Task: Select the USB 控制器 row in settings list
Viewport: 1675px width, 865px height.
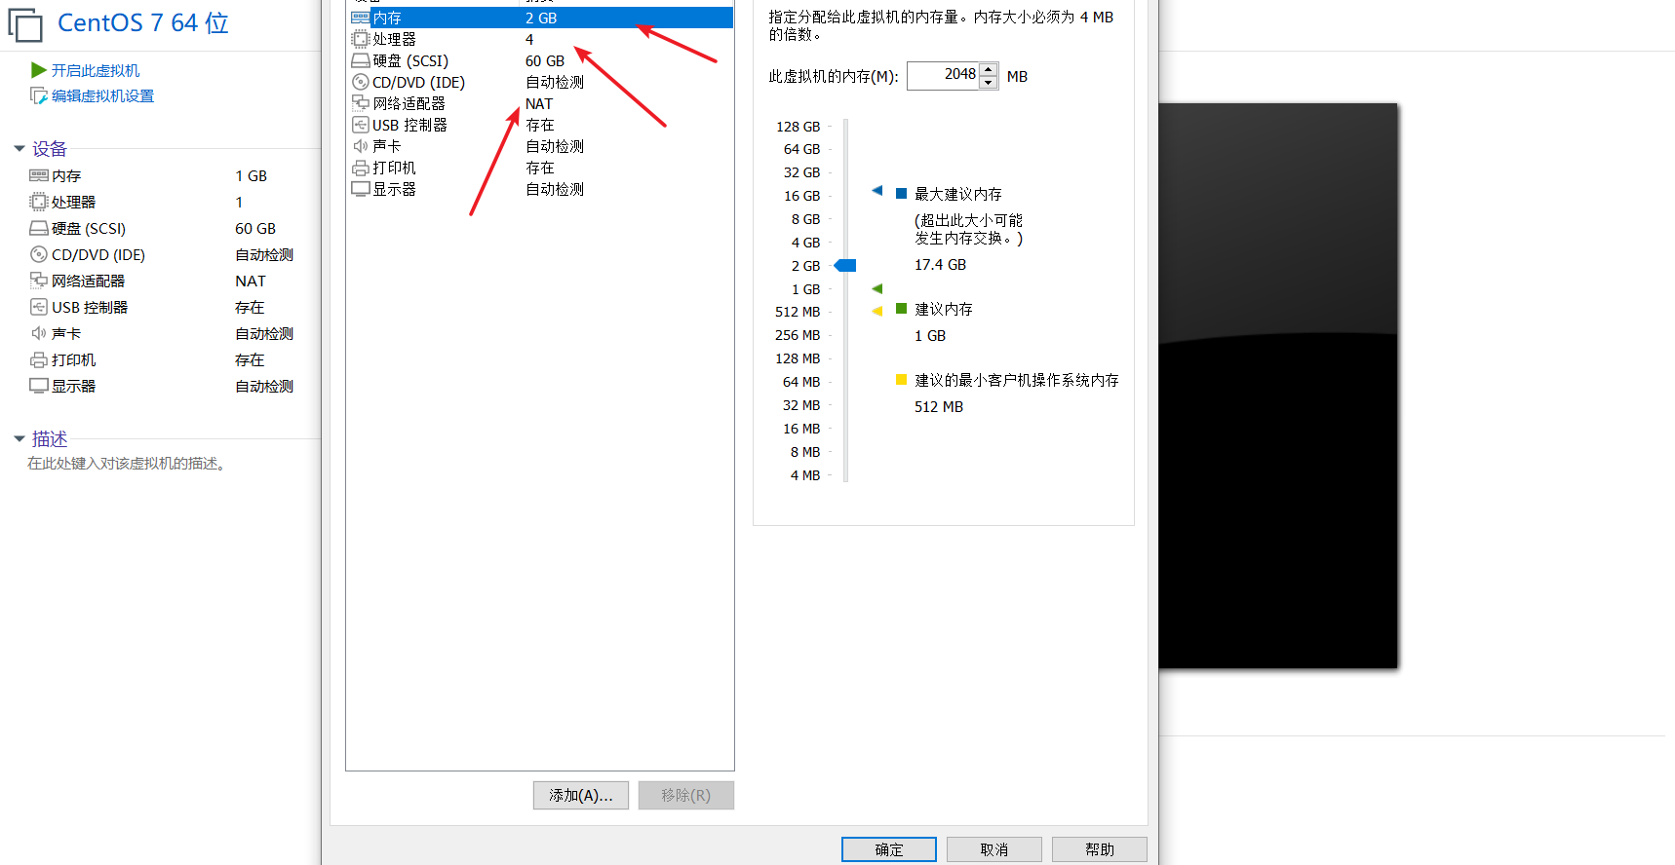Action: (x=541, y=125)
